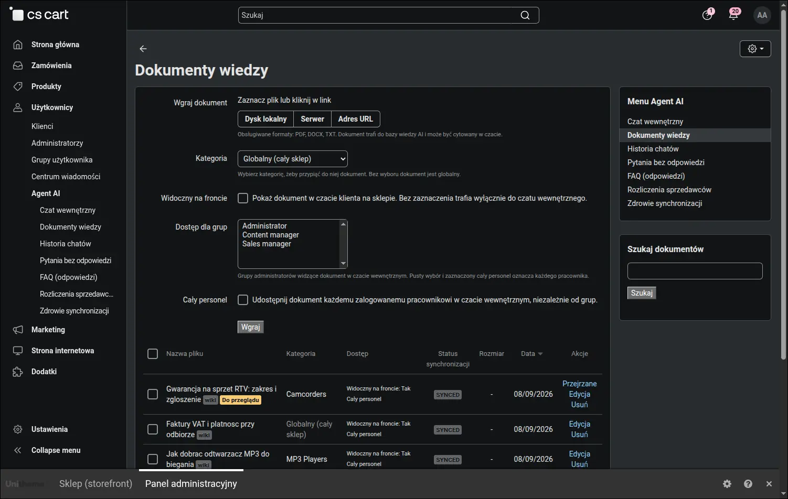Click scroll-down arrow of Dostęp dla grup list
This screenshot has height=499, width=788.
click(344, 264)
